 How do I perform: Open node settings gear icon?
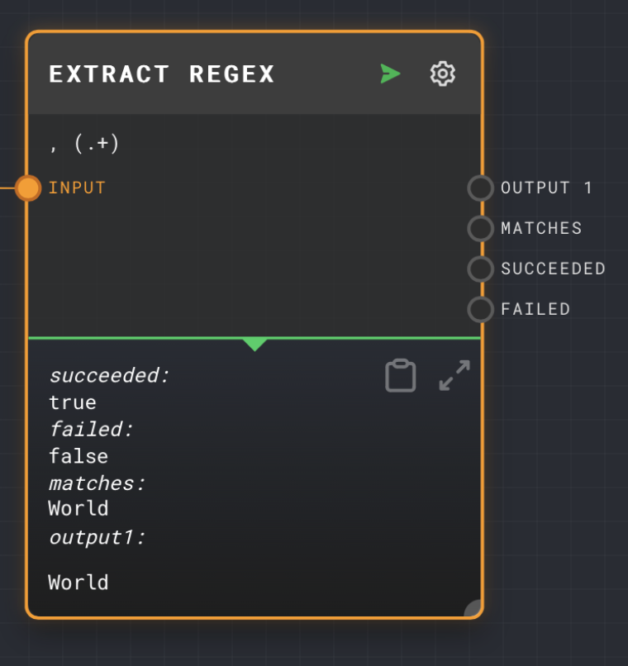tap(442, 74)
